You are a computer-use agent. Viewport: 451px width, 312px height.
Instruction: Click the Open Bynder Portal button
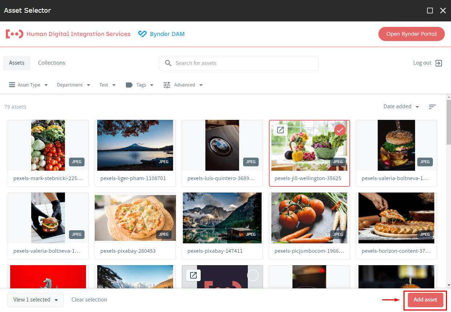tap(411, 34)
